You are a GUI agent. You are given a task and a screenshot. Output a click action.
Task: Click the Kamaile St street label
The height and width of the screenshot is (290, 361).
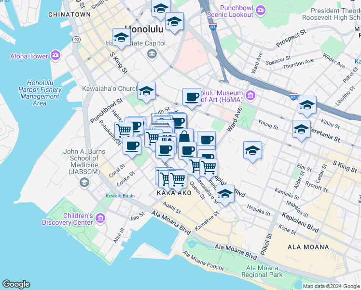287,194
